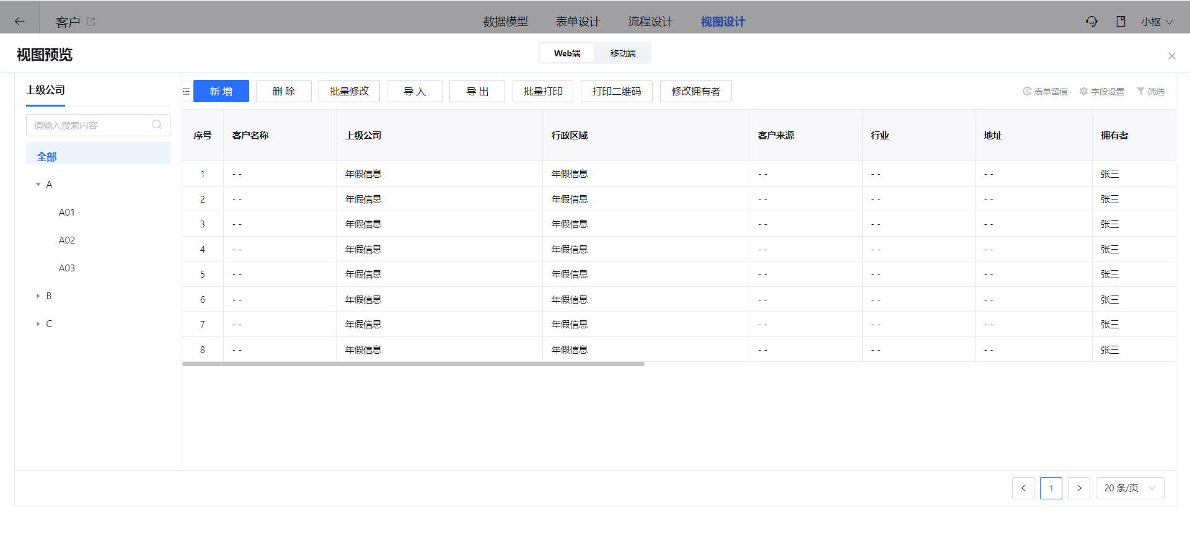Switch to 移动端 preview
1190x539 pixels.
[623, 53]
